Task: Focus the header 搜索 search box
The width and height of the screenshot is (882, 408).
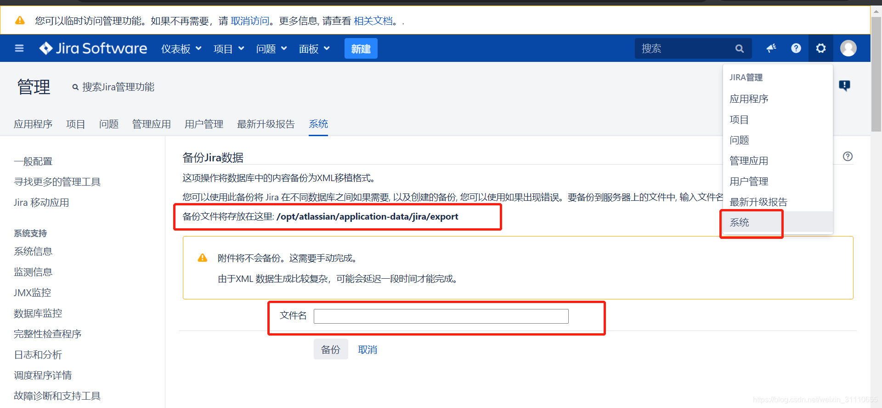Action: (x=693, y=49)
